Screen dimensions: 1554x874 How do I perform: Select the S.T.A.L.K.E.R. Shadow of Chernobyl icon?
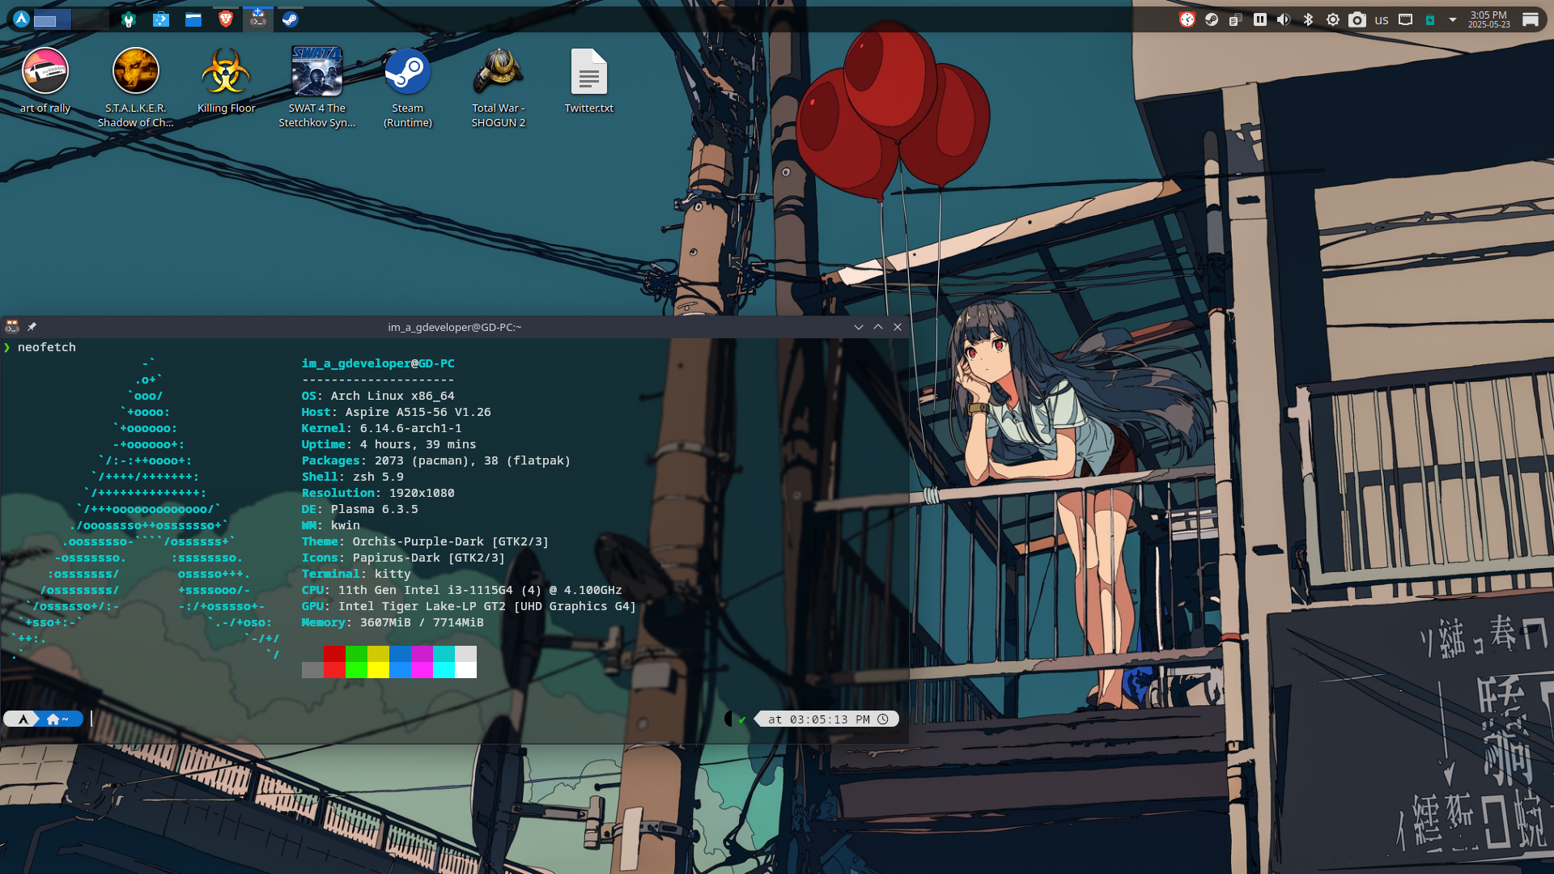pyautogui.click(x=136, y=87)
